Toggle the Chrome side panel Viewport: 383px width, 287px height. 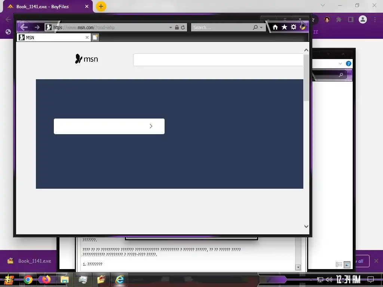coord(351,19)
